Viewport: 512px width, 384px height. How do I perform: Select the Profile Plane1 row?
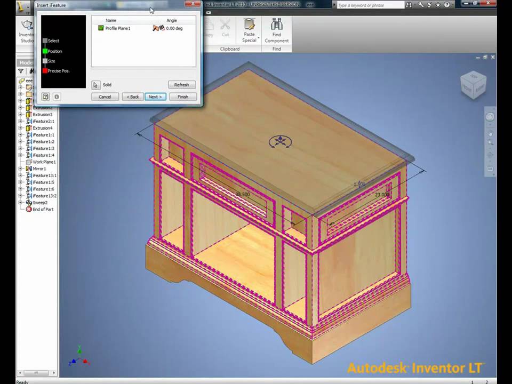(x=143, y=28)
